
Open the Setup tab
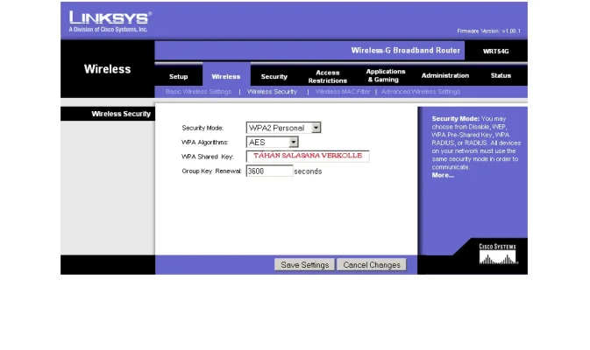(x=178, y=76)
